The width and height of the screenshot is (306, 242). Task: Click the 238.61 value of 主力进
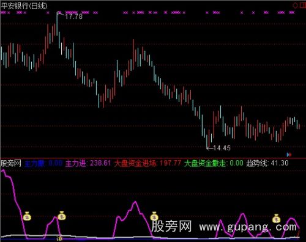(100, 163)
